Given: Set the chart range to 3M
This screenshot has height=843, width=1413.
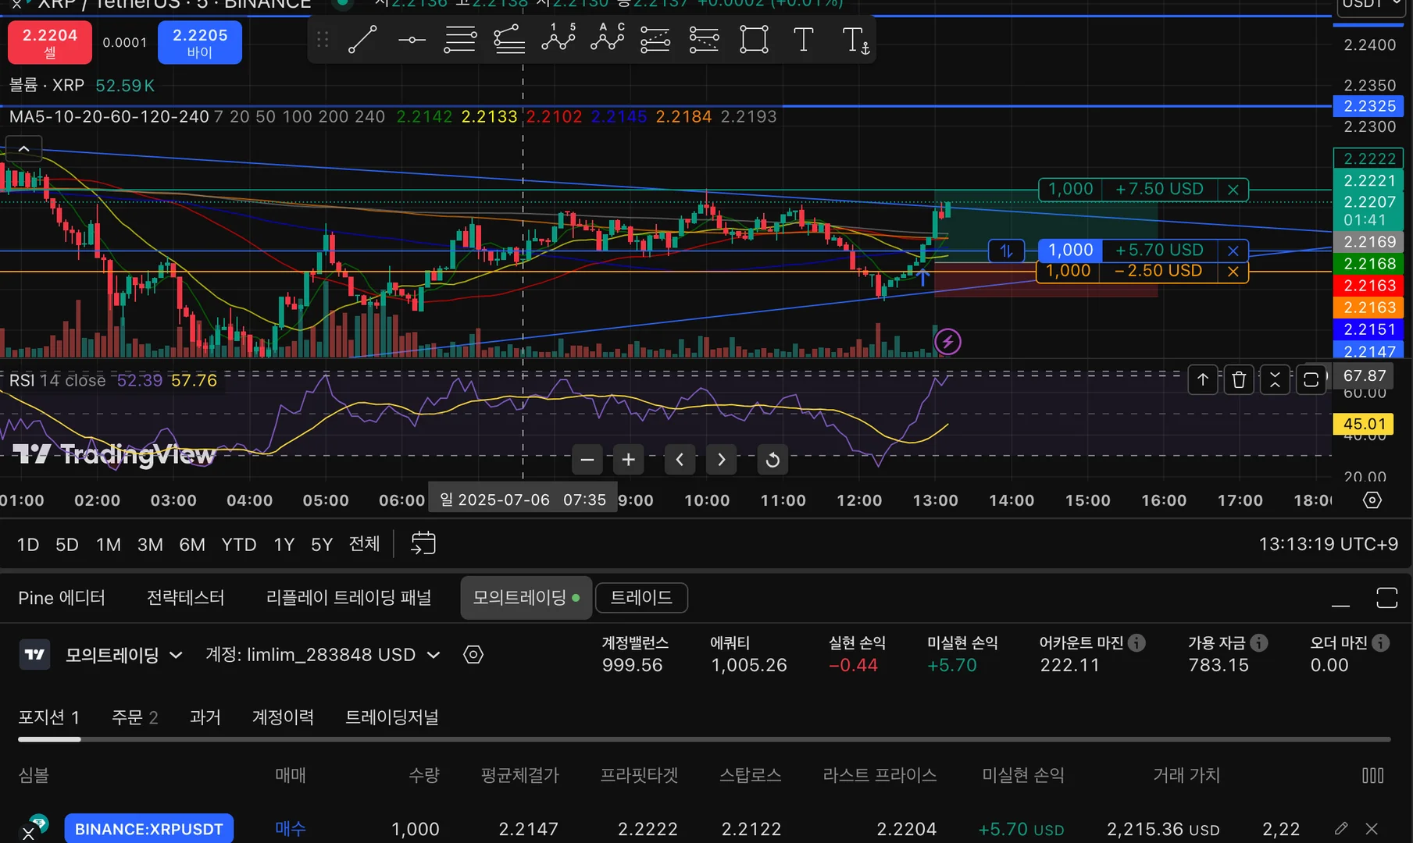Looking at the screenshot, I should [150, 544].
